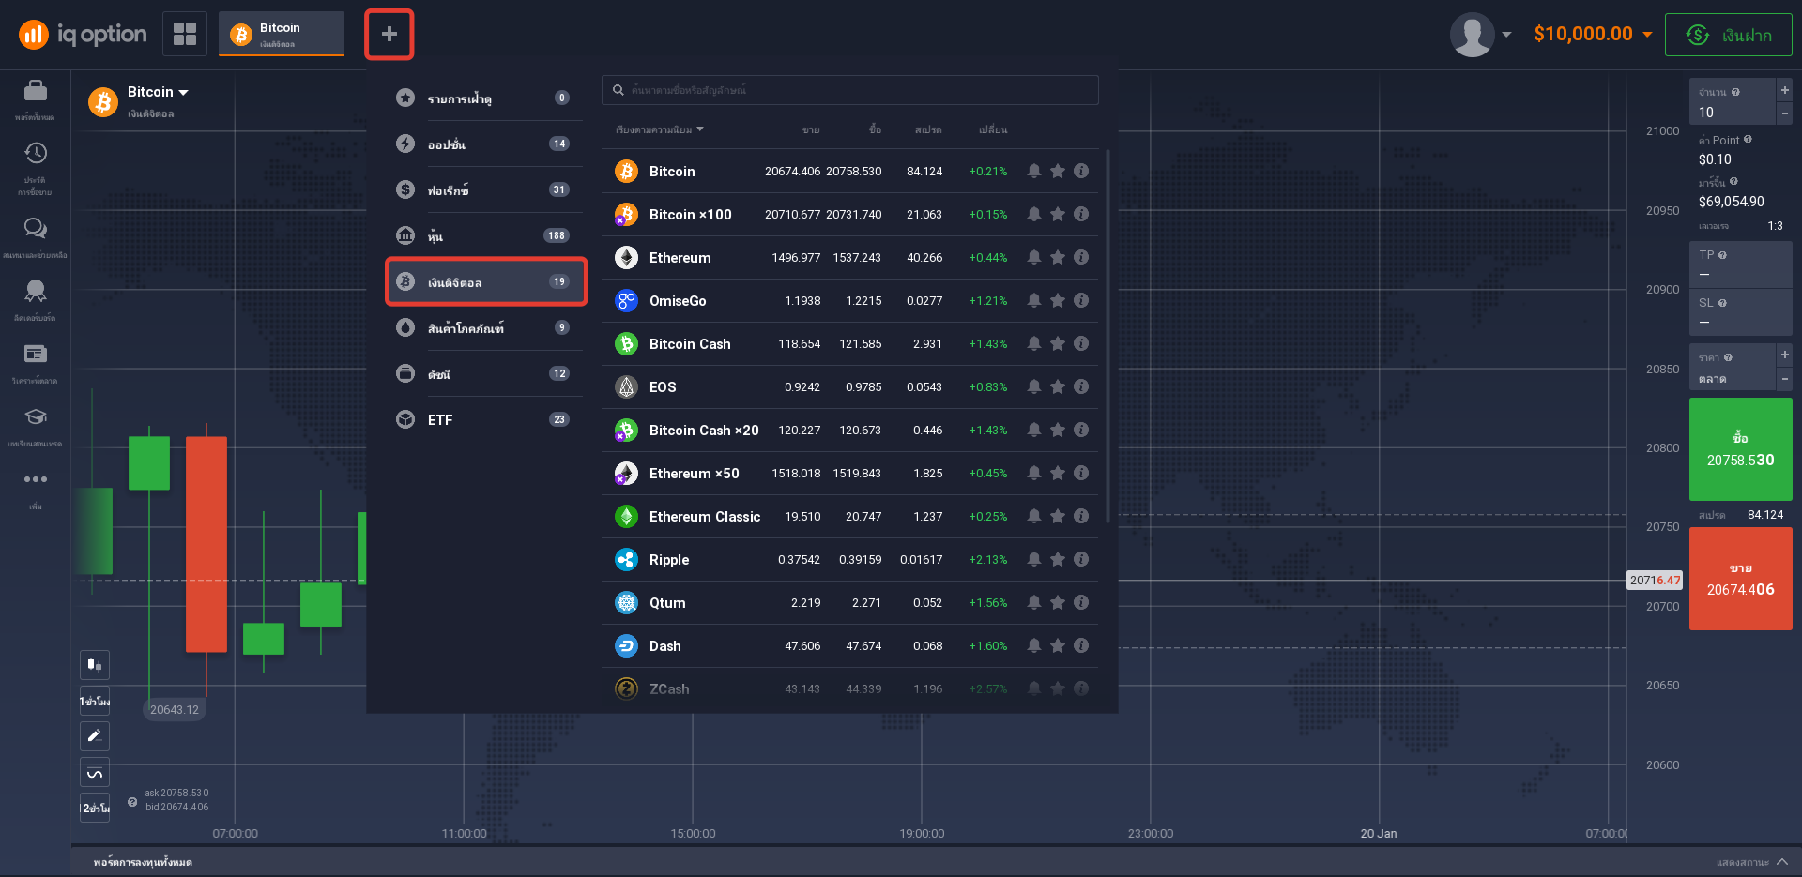Open chat and support bubble icon

pos(36,228)
